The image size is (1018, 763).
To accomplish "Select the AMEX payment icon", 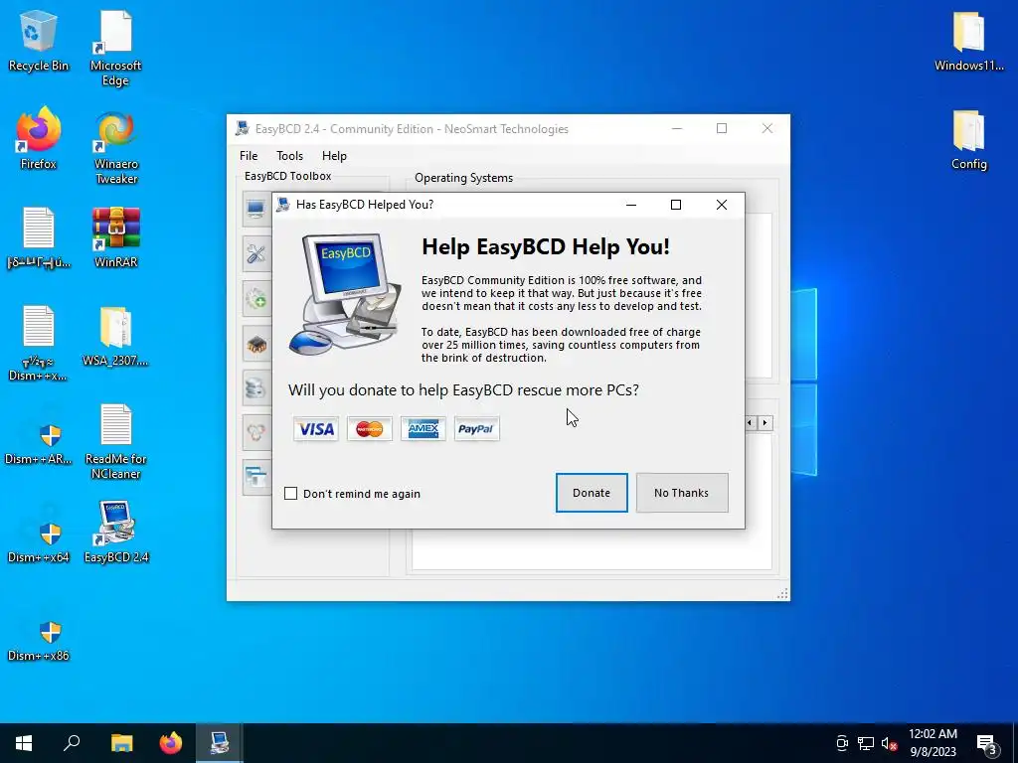I will point(424,429).
